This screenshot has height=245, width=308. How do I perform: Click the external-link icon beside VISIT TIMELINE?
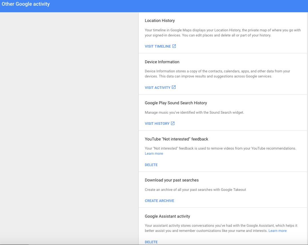174,46
